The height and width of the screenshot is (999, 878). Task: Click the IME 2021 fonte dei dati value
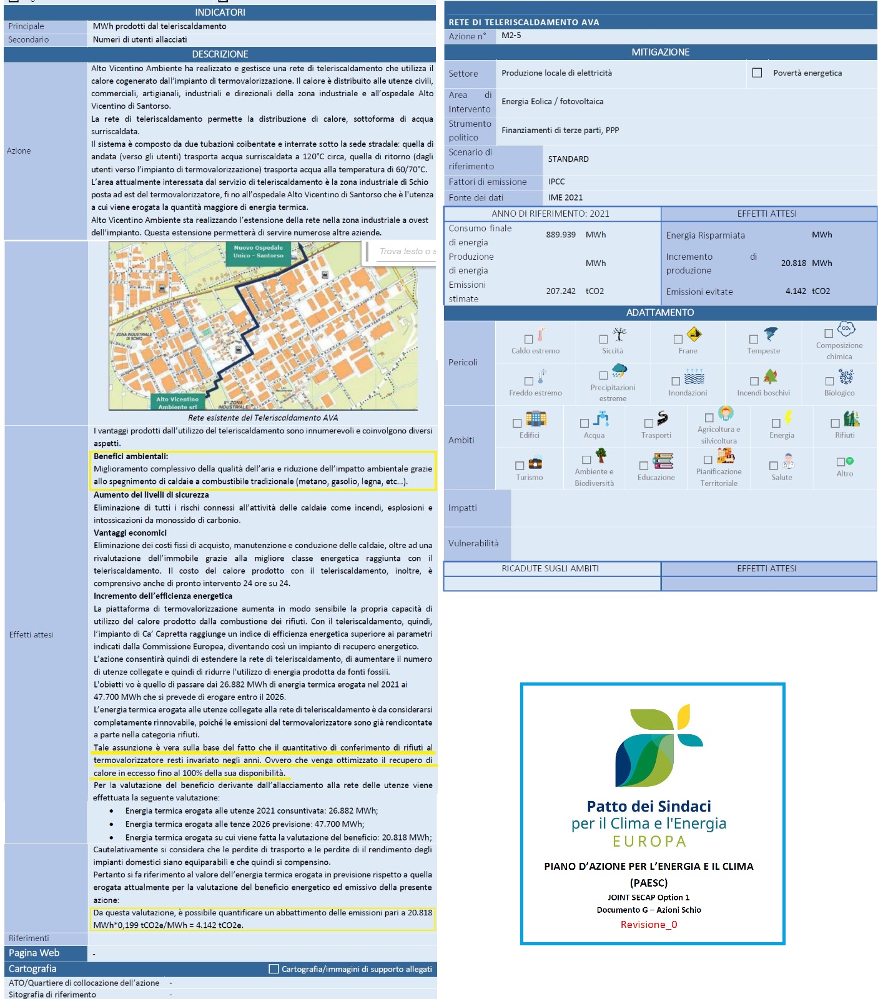[x=565, y=197]
